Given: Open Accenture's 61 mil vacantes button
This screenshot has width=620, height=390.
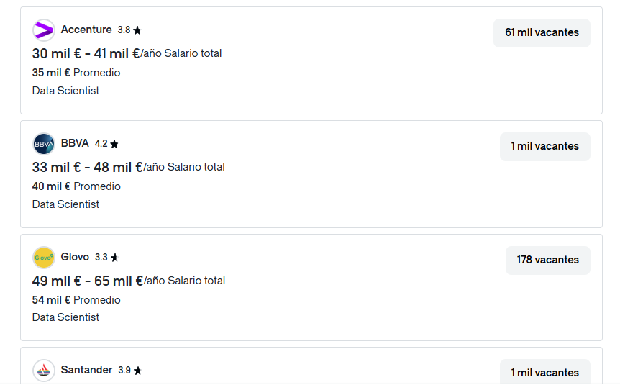Looking at the screenshot, I should (x=542, y=33).
